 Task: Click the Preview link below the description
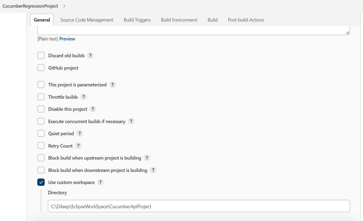[67, 39]
